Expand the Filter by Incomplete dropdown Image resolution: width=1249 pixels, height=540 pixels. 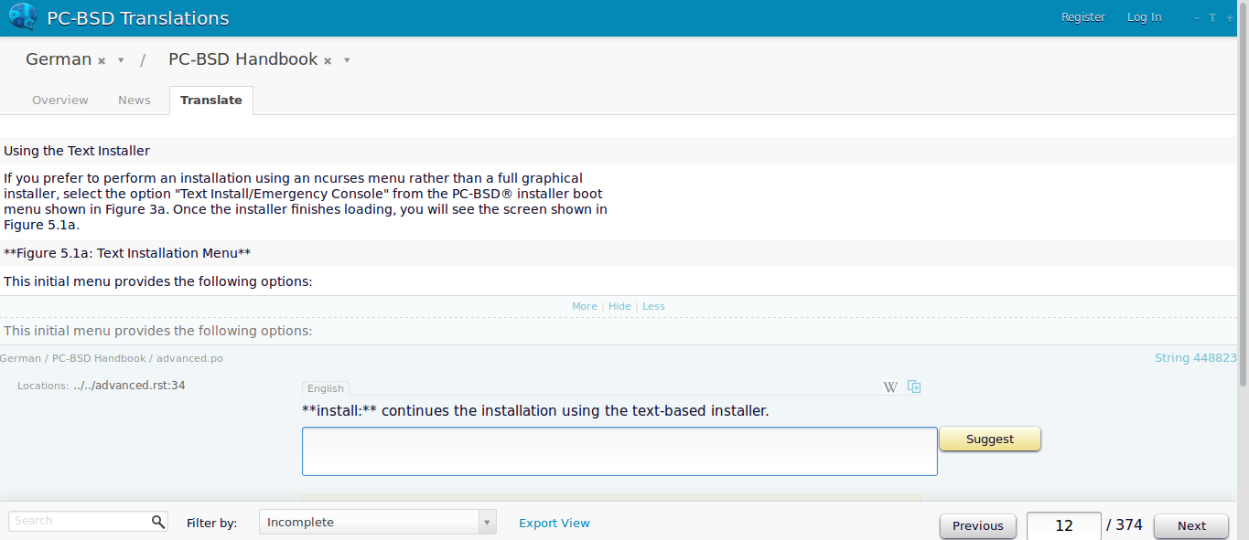pos(378,523)
